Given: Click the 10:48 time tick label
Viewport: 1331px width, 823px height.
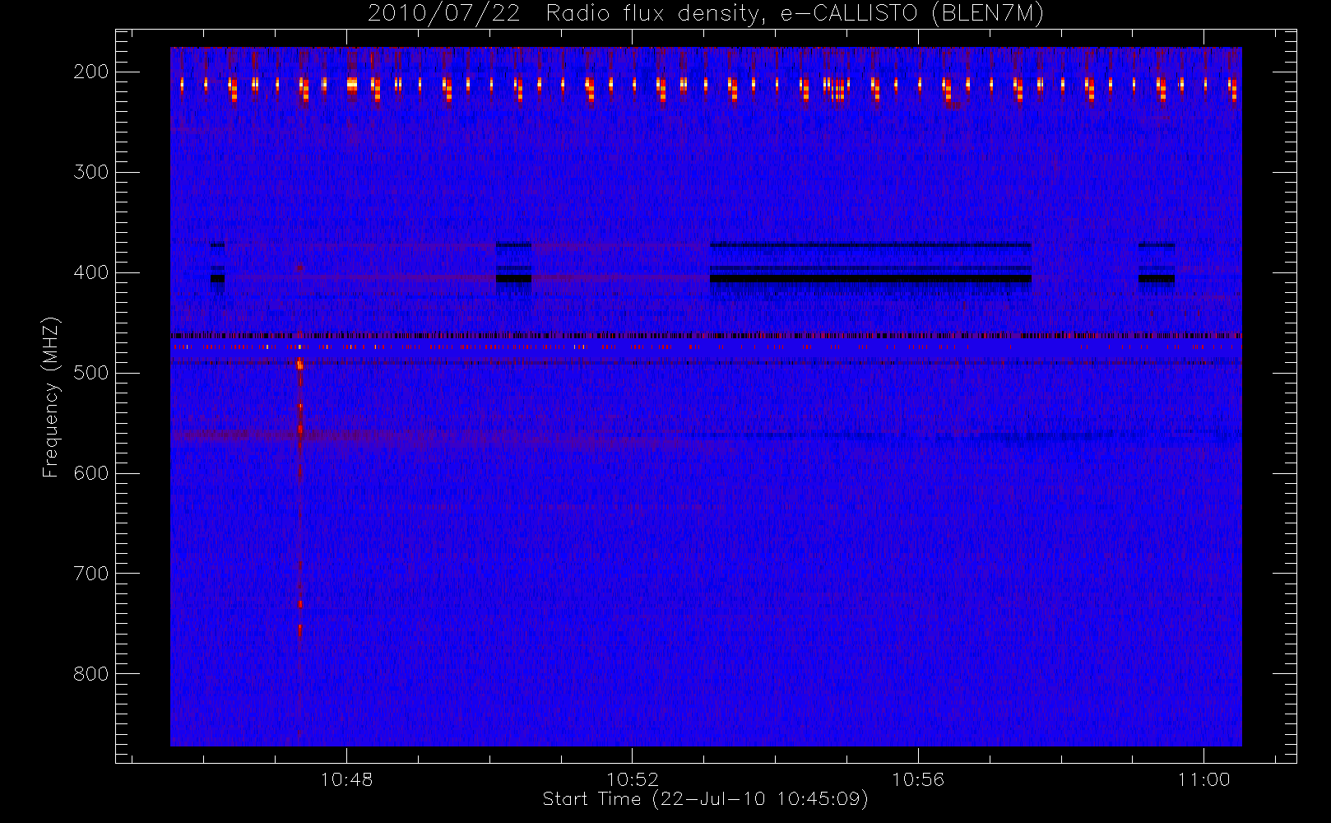Looking at the screenshot, I should (x=346, y=779).
